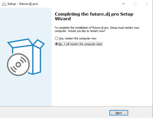Click the gray disc icon on the box
Screen dimensions: 153x118
point(18,65)
